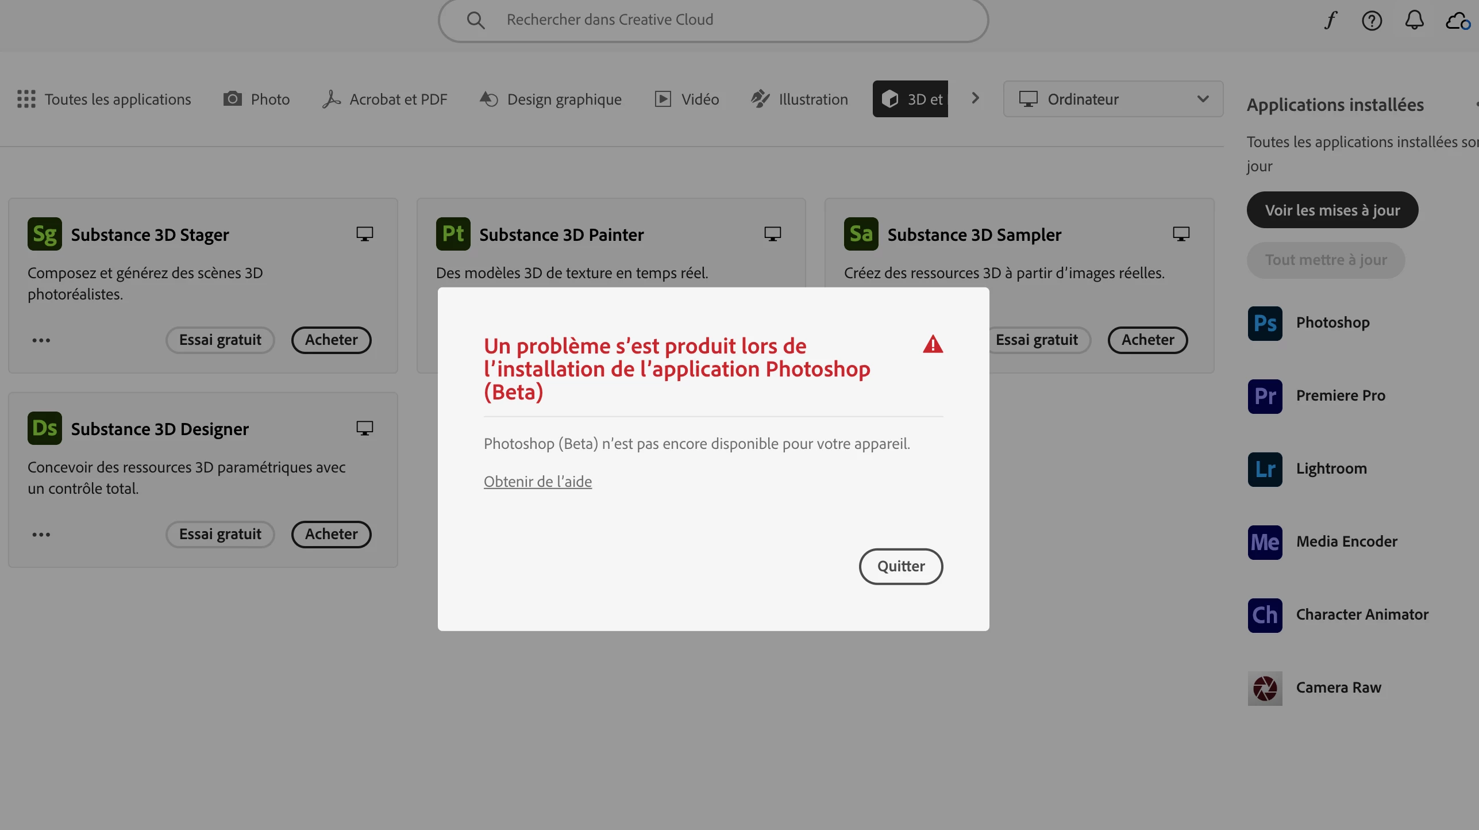Screen dimensions: 1479x830
Task: Open the help question mark icon
Action: [x=1372, y=21]
